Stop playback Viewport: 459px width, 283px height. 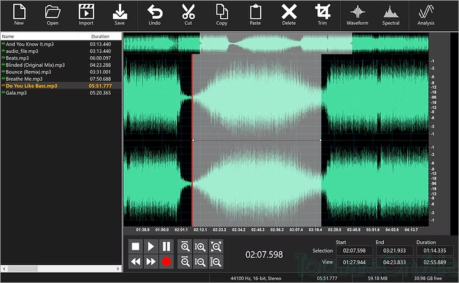(136, 247)
